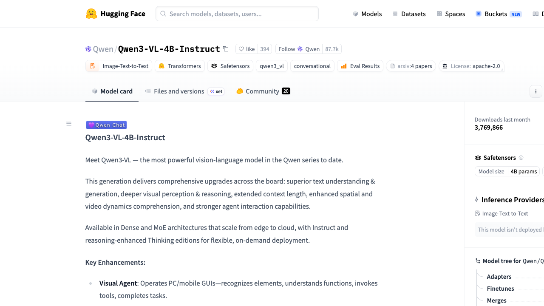Open Adapters in the model tree
The width and height of the screenshot is (544, 306).
pyautogui.click(x=499, y=277)
